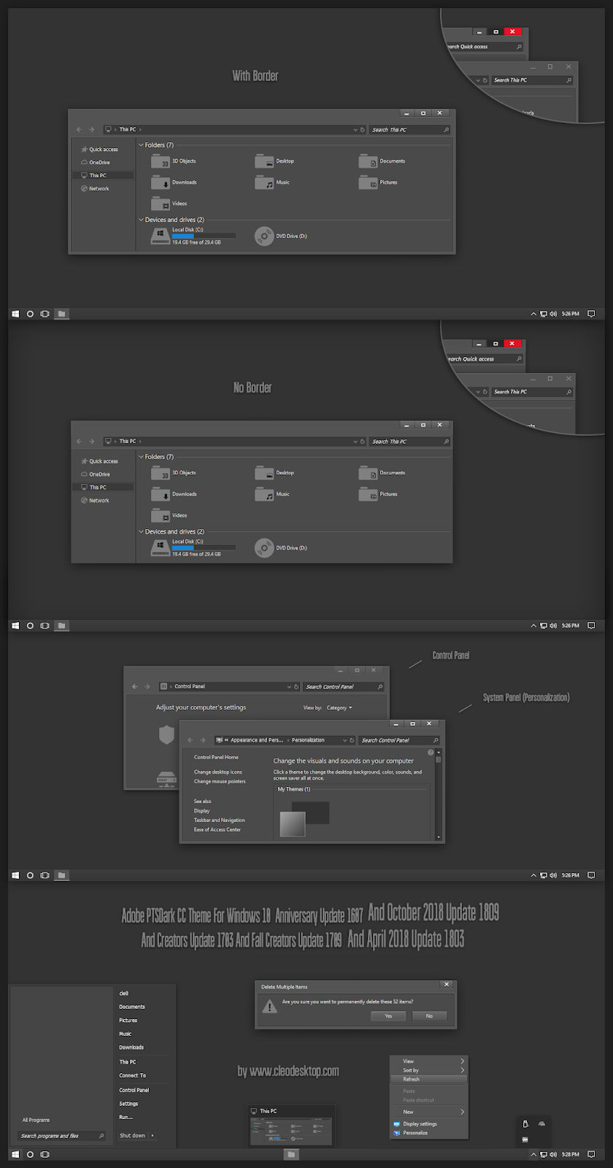Collapse Folders (7) group in No Border window
The image size is (613, 1168).
click(142, 457)
